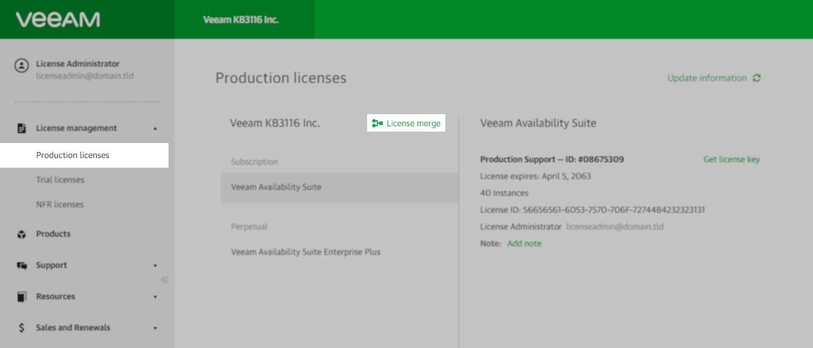This screenshot has width=813, height=348.
Task: Select the Veeam Availability Suite subscription row
Action: 339,187
